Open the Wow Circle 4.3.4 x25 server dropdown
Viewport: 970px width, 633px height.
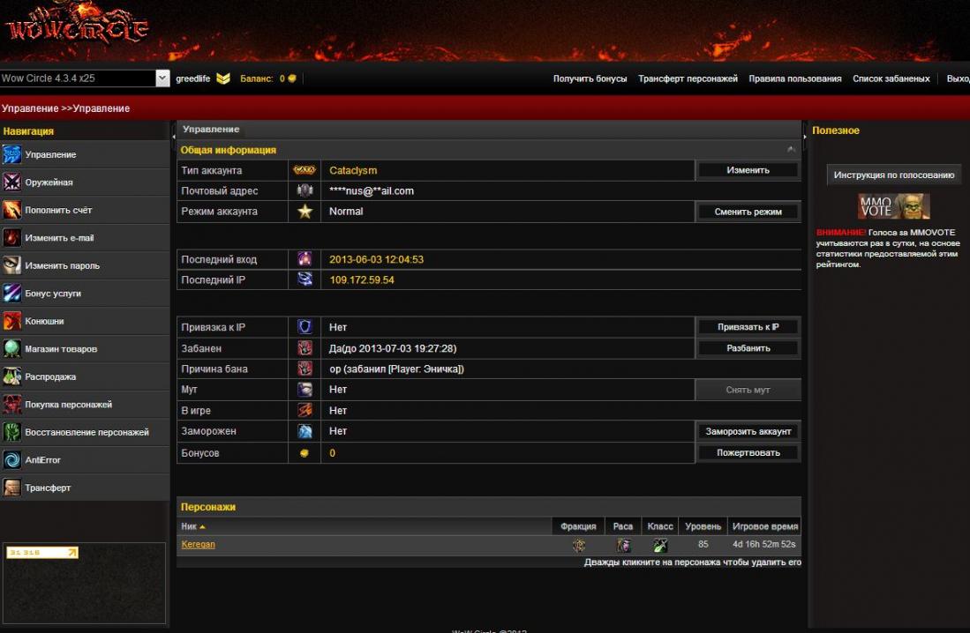(x=162, y=78)
